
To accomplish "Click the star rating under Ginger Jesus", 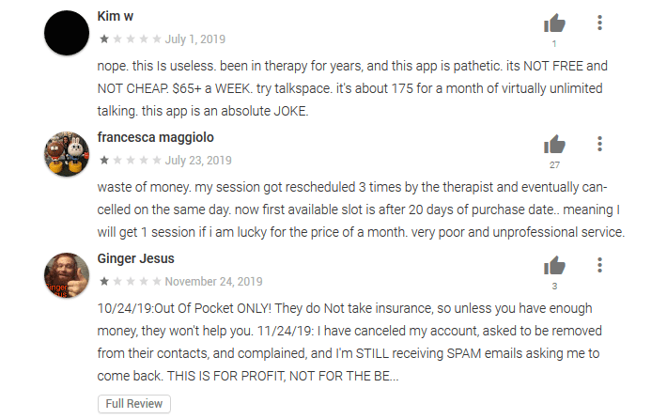I will [129, 282].
